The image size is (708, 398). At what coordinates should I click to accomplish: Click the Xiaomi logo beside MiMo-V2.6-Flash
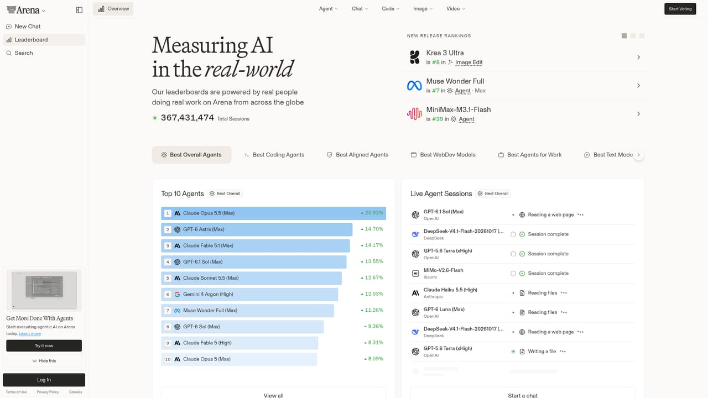point(415,273)
